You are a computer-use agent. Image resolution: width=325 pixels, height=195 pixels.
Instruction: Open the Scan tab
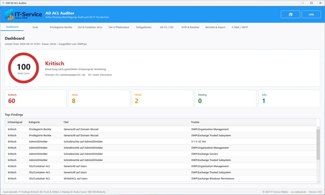point(35,27)
